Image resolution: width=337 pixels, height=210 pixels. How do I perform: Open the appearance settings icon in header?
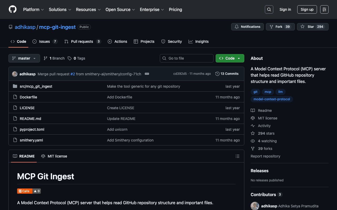[x=324, y=9]
